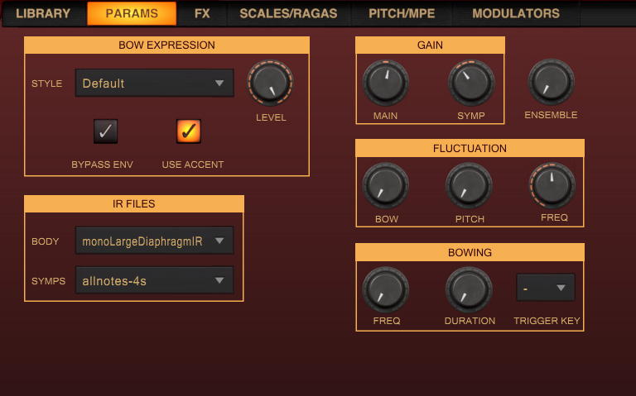This screenshot has width=636, height=396.
Task: Disable the USE ACCENT checkbox
Action: coord(189,131)
